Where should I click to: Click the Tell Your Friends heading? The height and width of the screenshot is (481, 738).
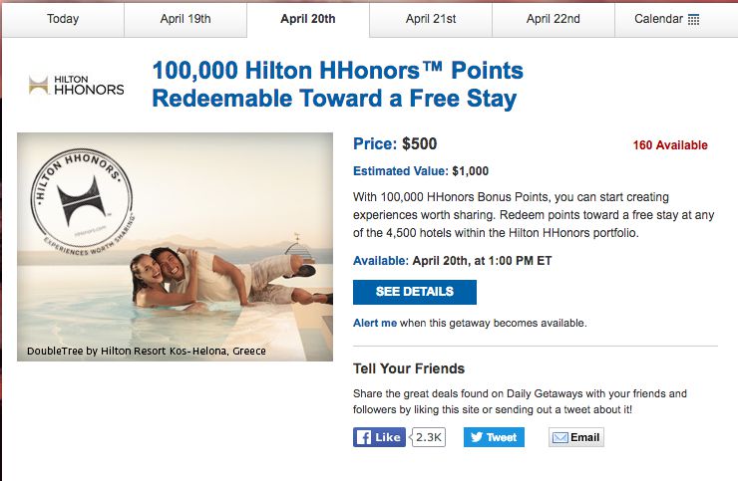tap(409, 368)
